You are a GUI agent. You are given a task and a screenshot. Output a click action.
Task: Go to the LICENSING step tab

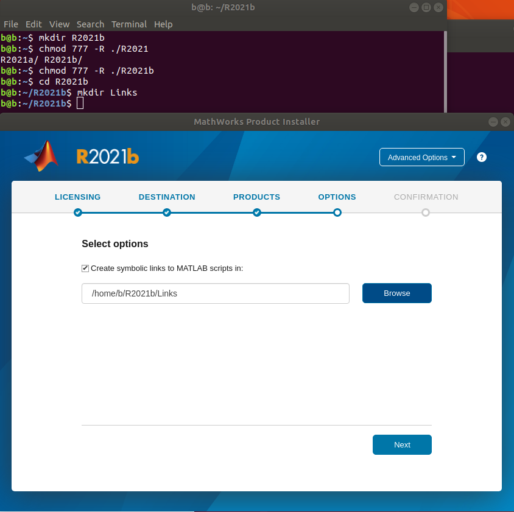point(78,197)
